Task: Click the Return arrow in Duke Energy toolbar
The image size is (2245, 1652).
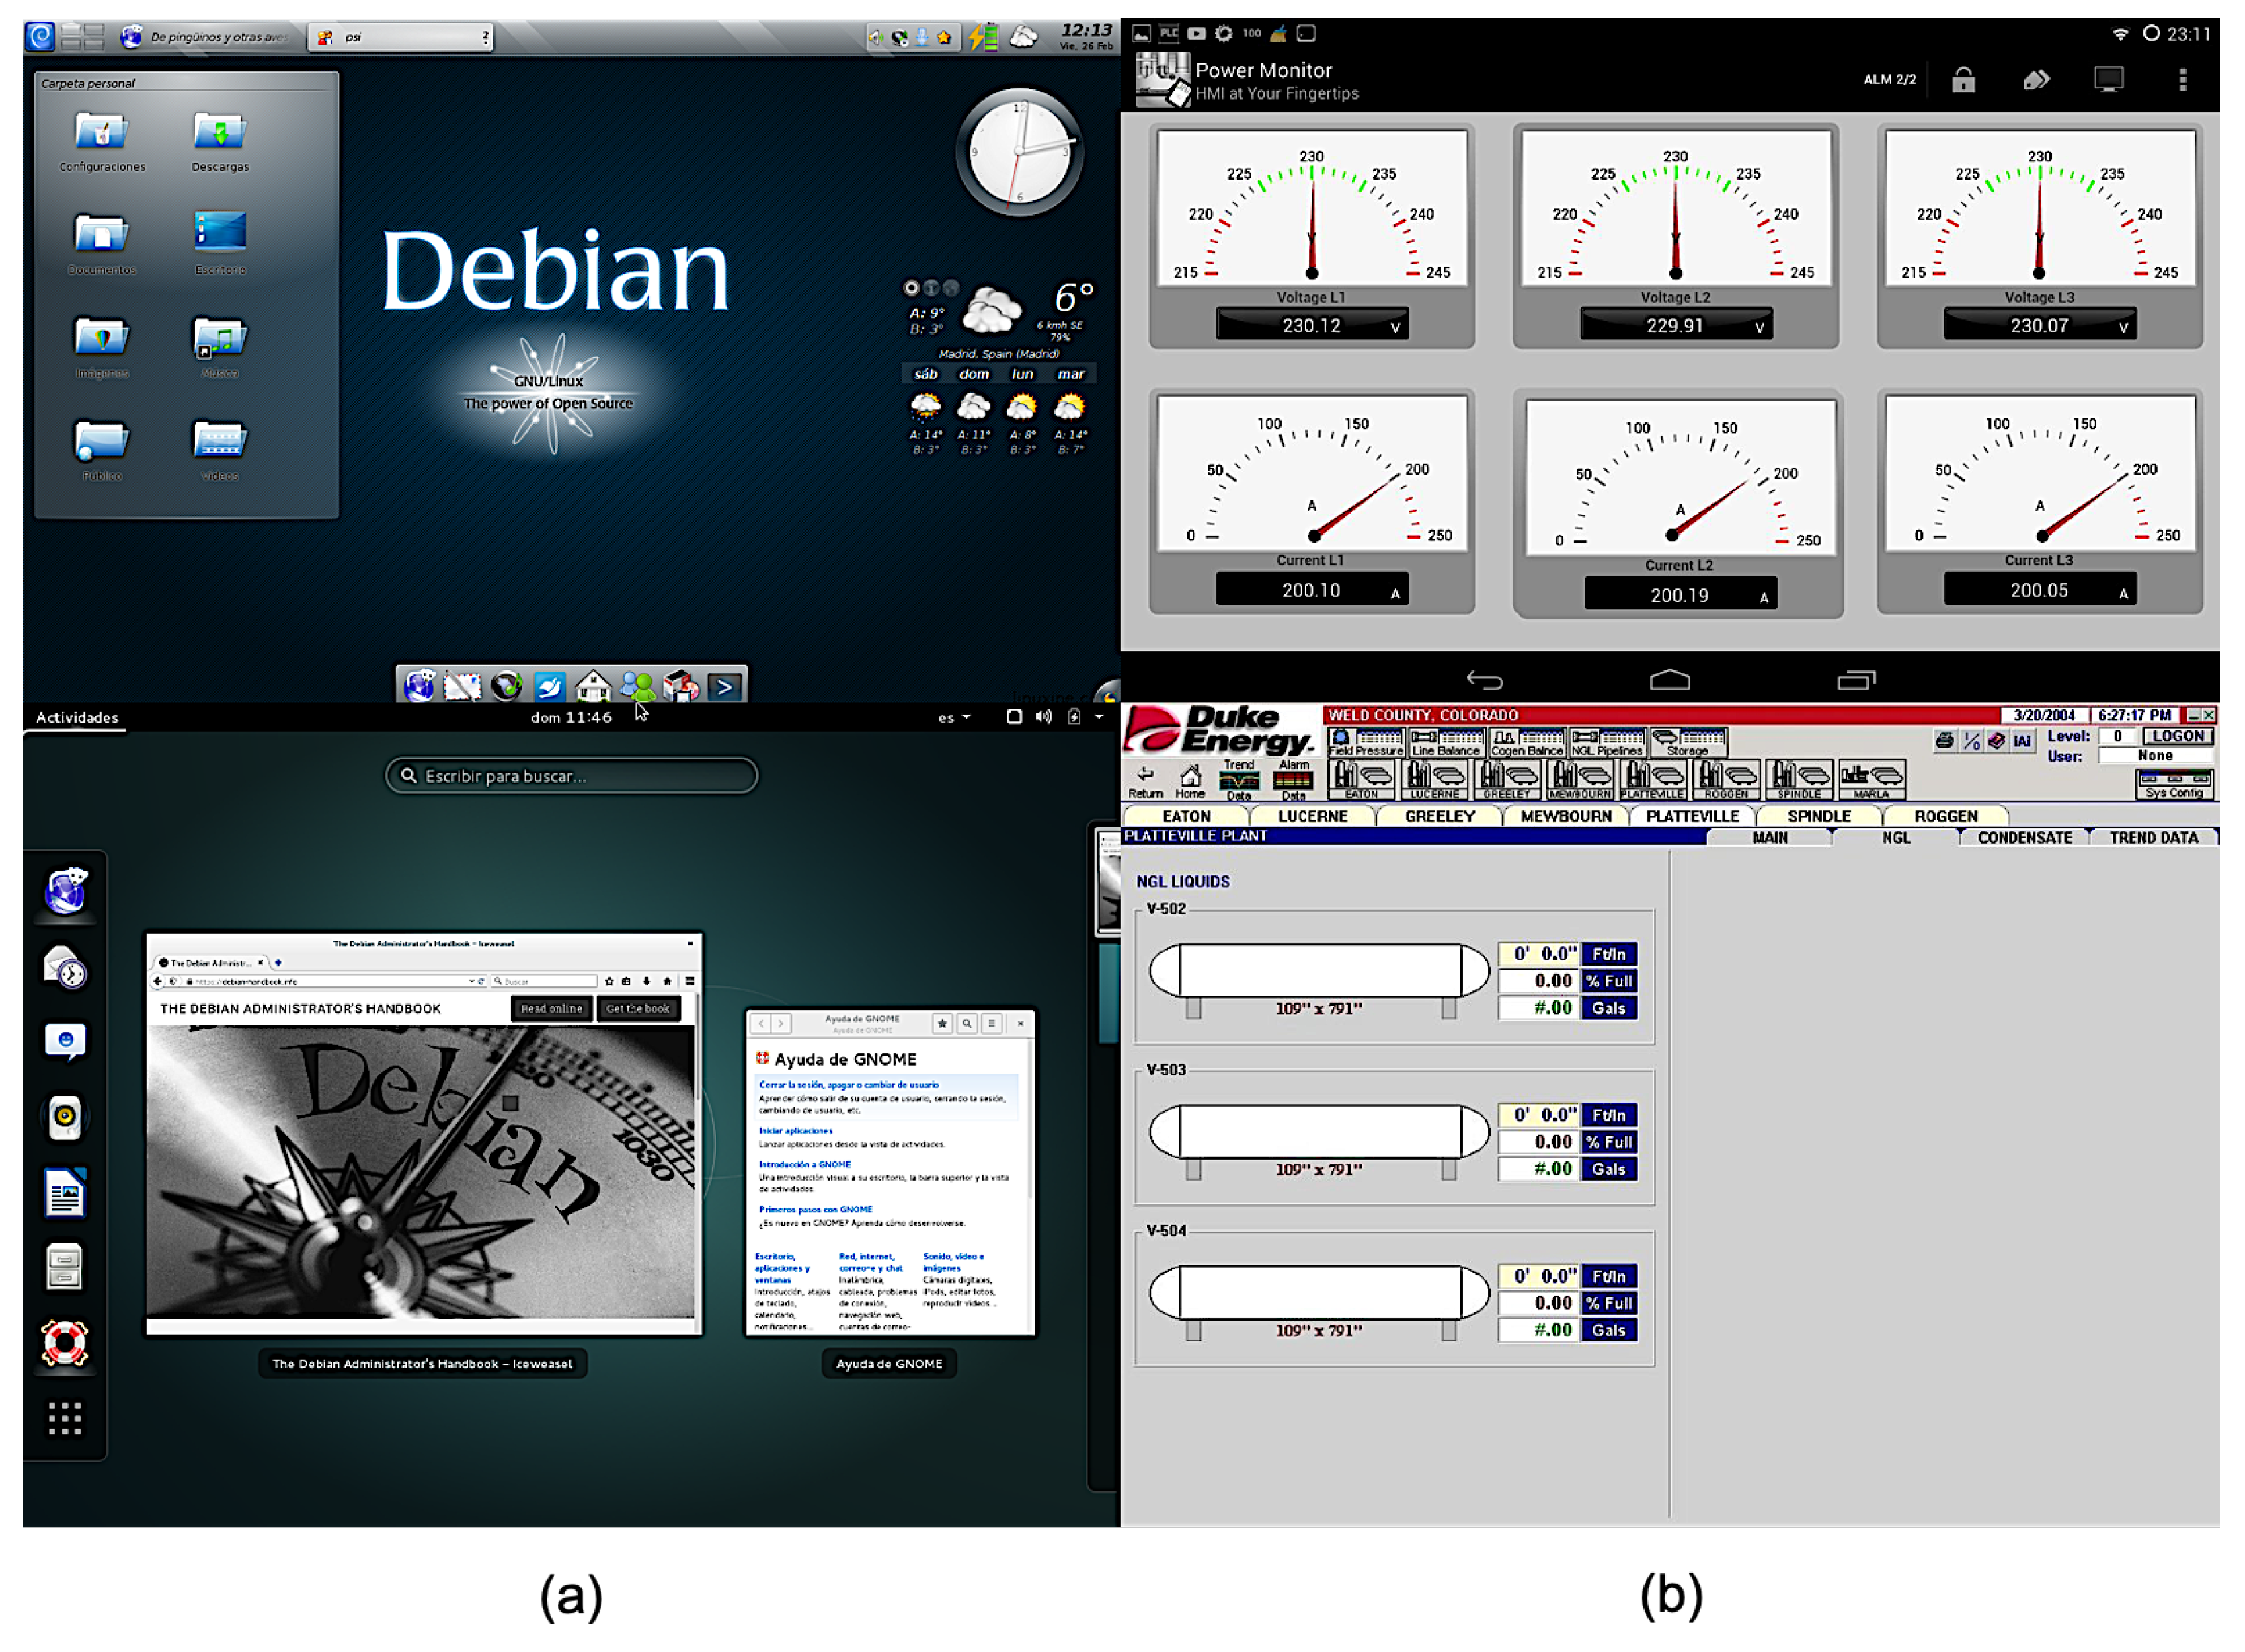Action: 1146,781
